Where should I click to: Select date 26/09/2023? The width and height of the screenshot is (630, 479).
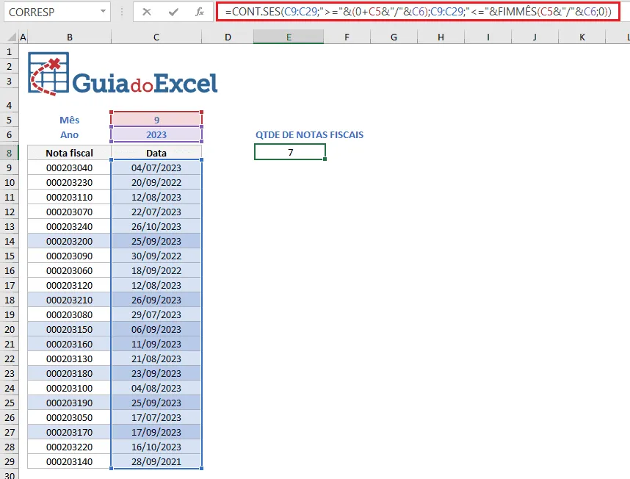click(156, 300)
